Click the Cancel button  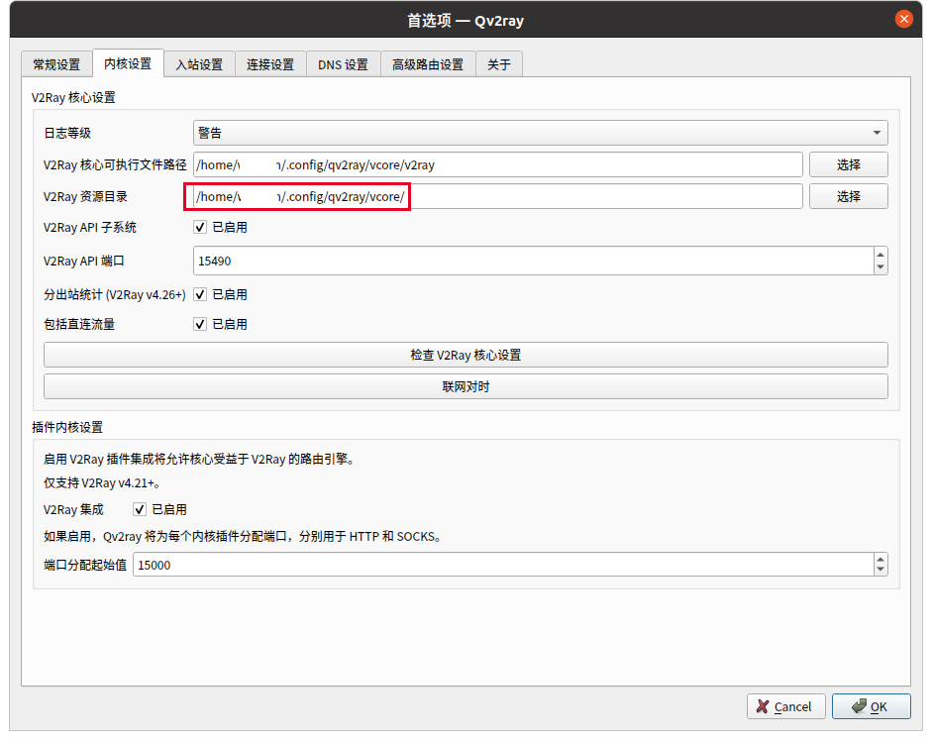click(x=785, y=706)
